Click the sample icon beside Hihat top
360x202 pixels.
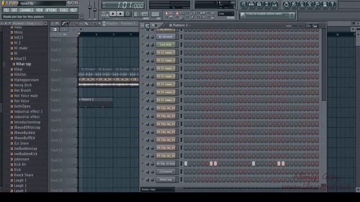(13, 64)
